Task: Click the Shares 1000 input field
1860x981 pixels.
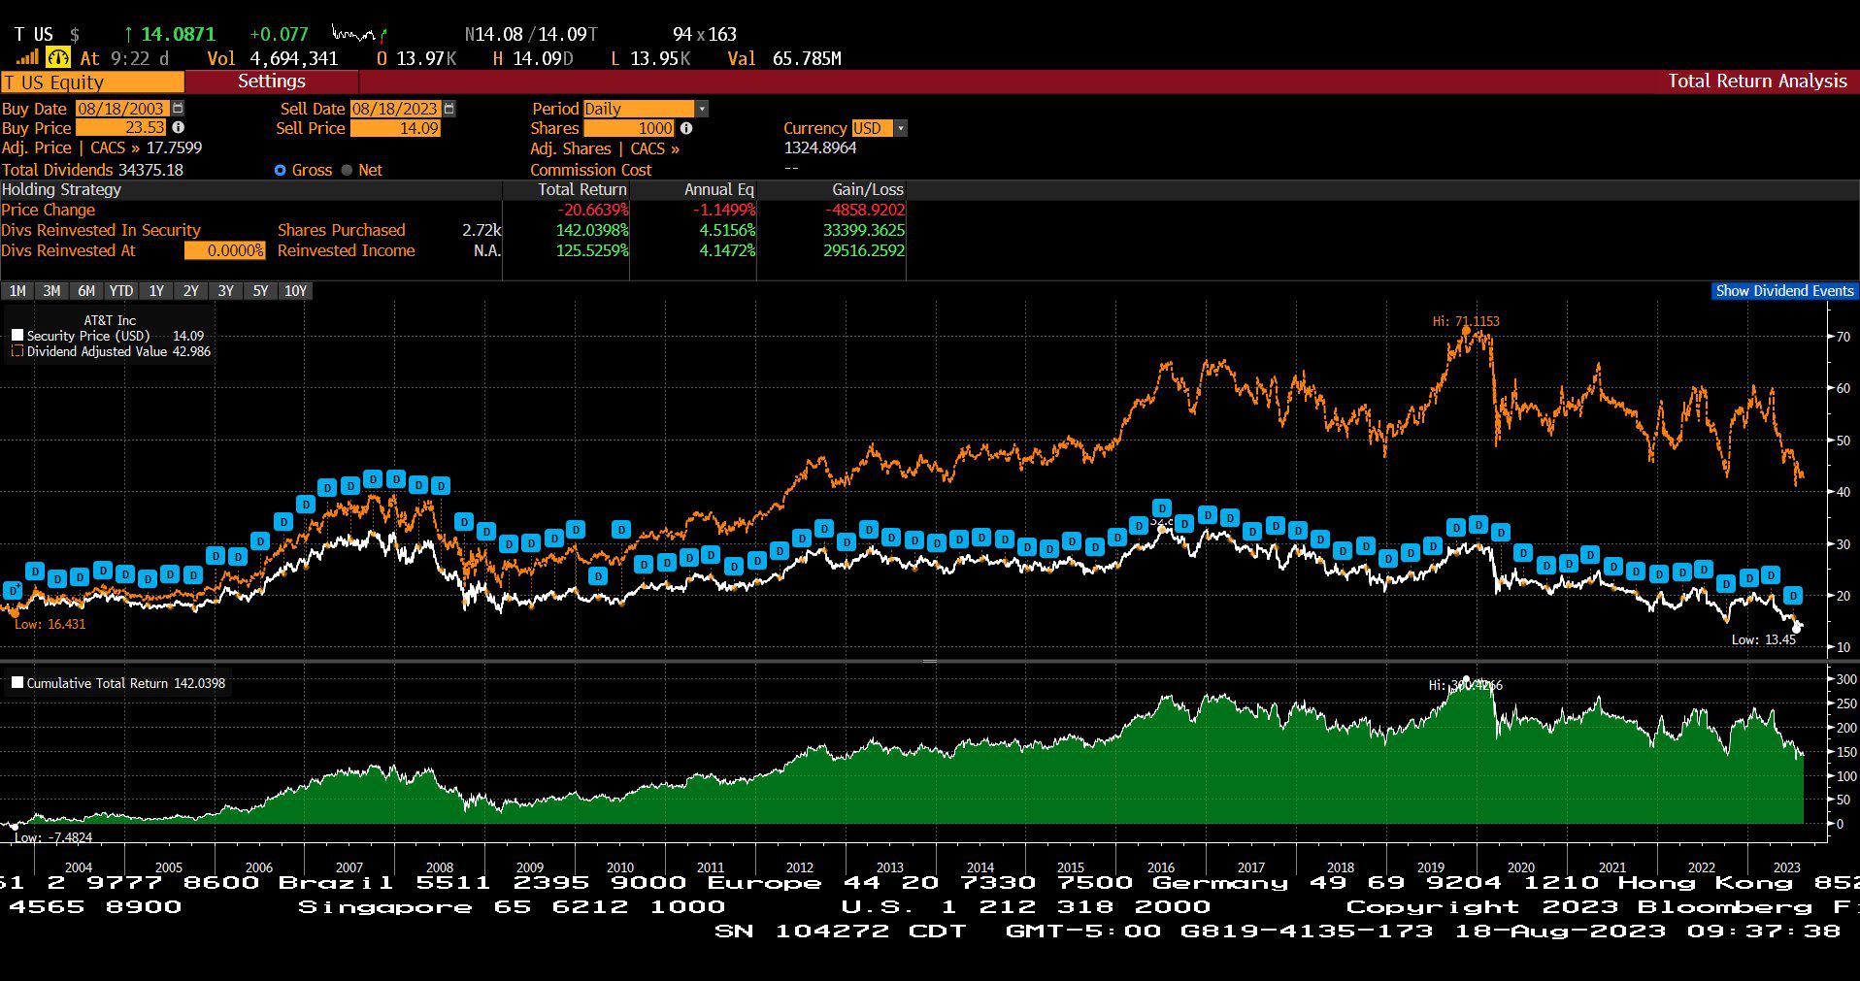Action: pos(629,128)
